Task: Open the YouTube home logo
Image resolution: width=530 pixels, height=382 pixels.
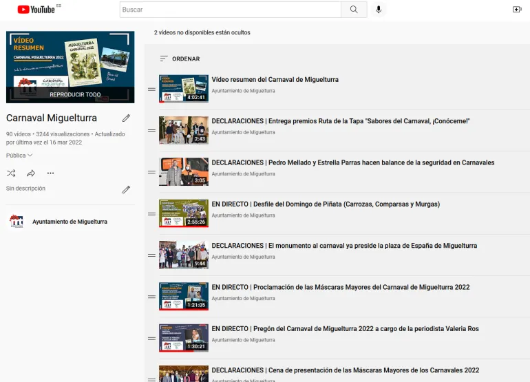Action: pos(36,10)
